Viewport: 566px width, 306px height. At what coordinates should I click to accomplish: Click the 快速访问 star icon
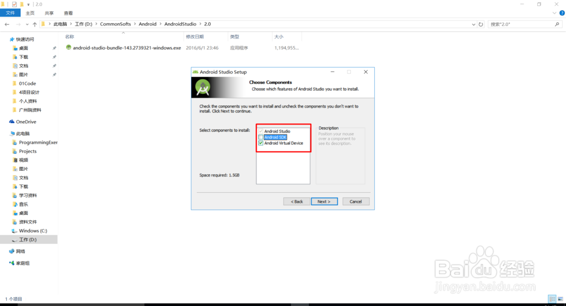12,40
